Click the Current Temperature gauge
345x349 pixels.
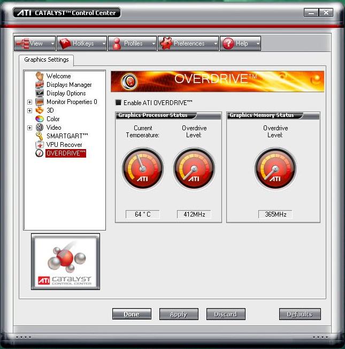pyautogui.click(x=143, y=168)
